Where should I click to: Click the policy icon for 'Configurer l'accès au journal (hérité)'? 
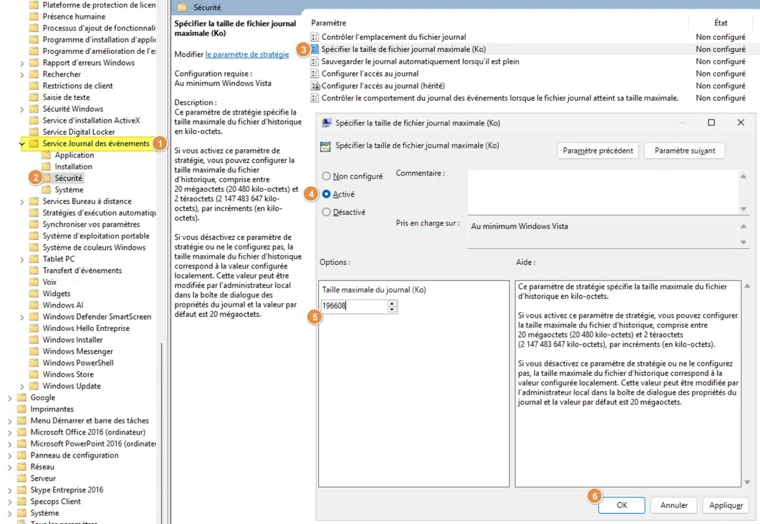tap(315, 85)
